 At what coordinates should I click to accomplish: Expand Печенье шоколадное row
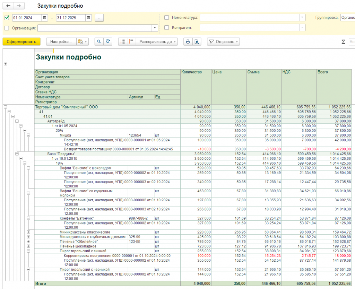(x=28, y=246)
